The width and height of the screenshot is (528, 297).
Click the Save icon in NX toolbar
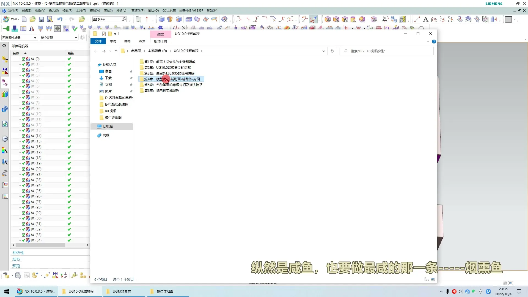coord(41,19)
